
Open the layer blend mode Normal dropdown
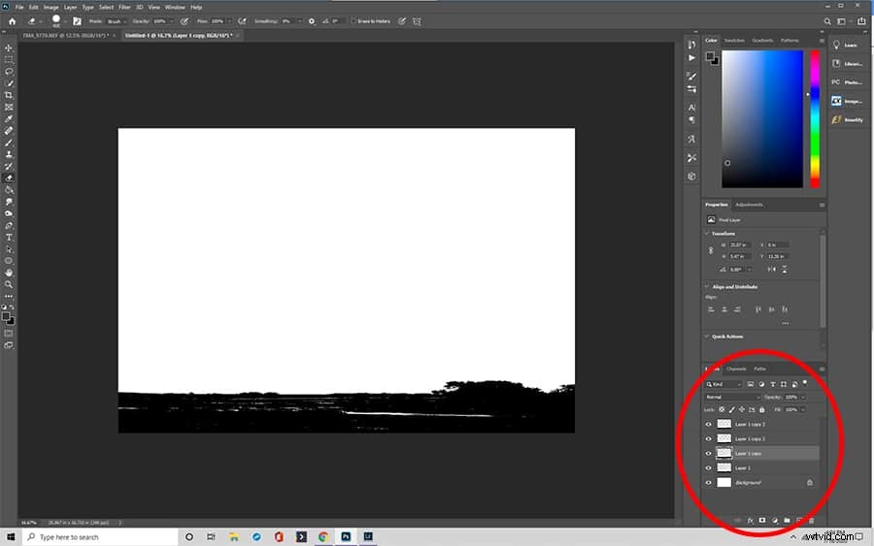[x=732, y=397]
